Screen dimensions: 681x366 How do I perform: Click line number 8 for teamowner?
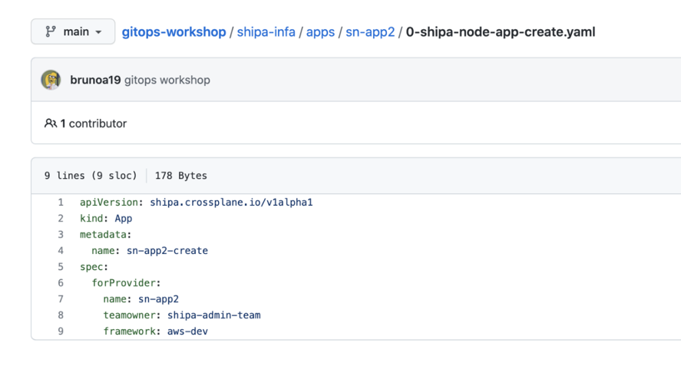click(61, 315)
